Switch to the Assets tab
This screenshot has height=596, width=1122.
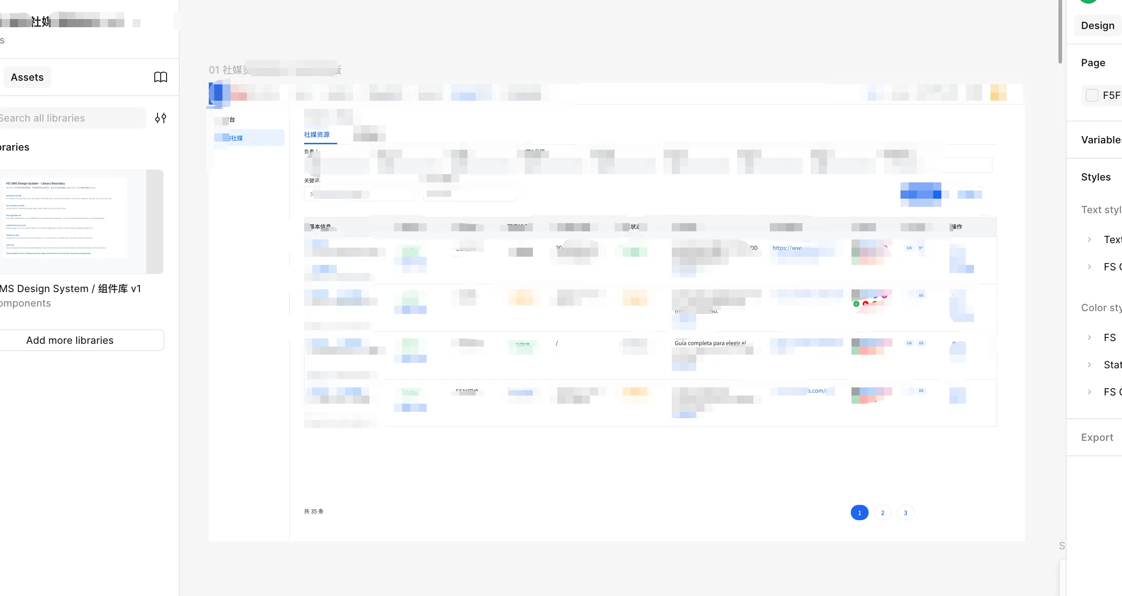pyautogui.click(x=27, y=77)
